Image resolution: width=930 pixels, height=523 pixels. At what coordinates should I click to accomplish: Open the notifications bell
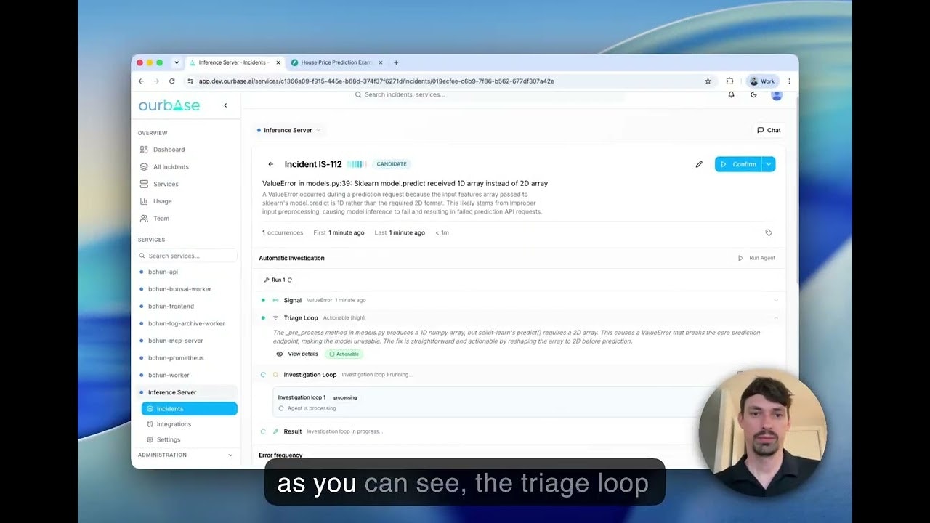[x=731, y=94]
